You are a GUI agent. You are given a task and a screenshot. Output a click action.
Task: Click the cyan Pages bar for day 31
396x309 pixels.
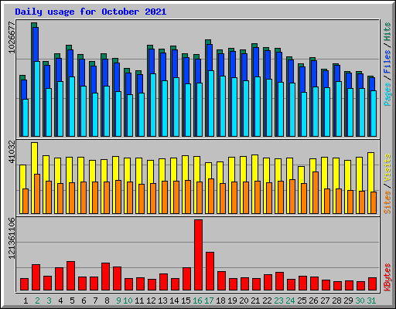tap(374, 114)
